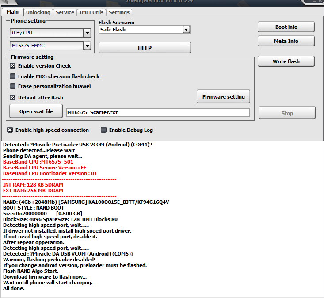Click the Miracle DA USB VCOM COM5 line
324x298 pixels.
click(x=68, y=254)
